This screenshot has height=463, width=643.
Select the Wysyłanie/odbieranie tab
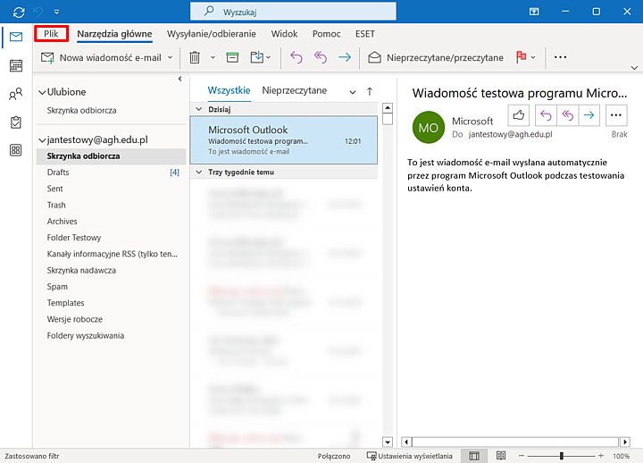click(211, 34)
